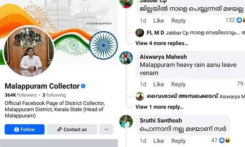The height and width of the screenshot is (147, 245).
Task: Expand View 1 more reply
Action: pyautogui.click(x=160, y=107)
